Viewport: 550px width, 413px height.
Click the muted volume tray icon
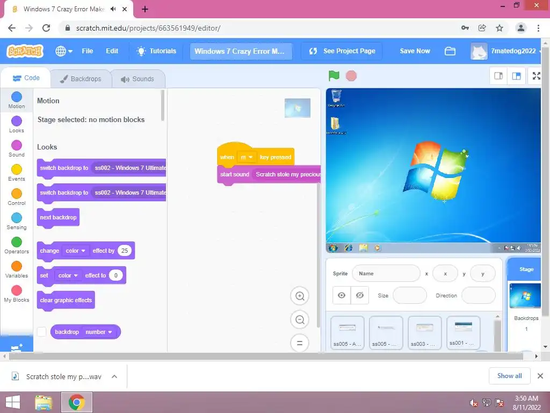point(473,403)
